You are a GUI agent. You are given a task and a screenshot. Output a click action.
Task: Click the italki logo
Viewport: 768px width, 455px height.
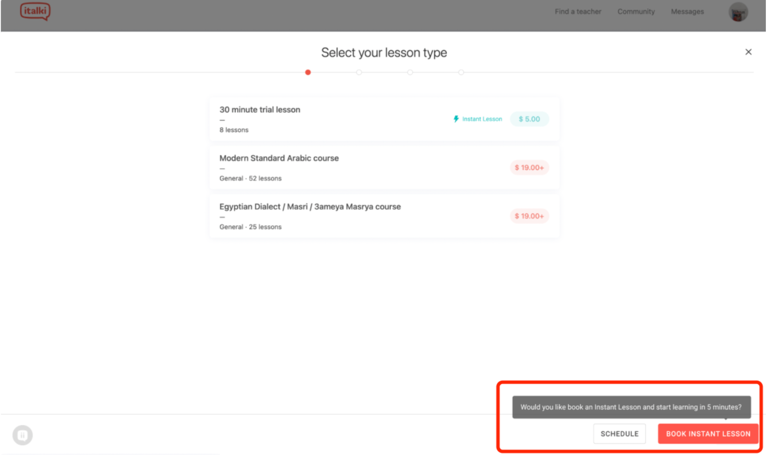coord(35,12)
